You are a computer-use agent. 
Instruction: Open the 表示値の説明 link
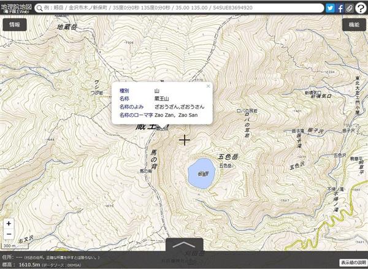click(353, 262)
